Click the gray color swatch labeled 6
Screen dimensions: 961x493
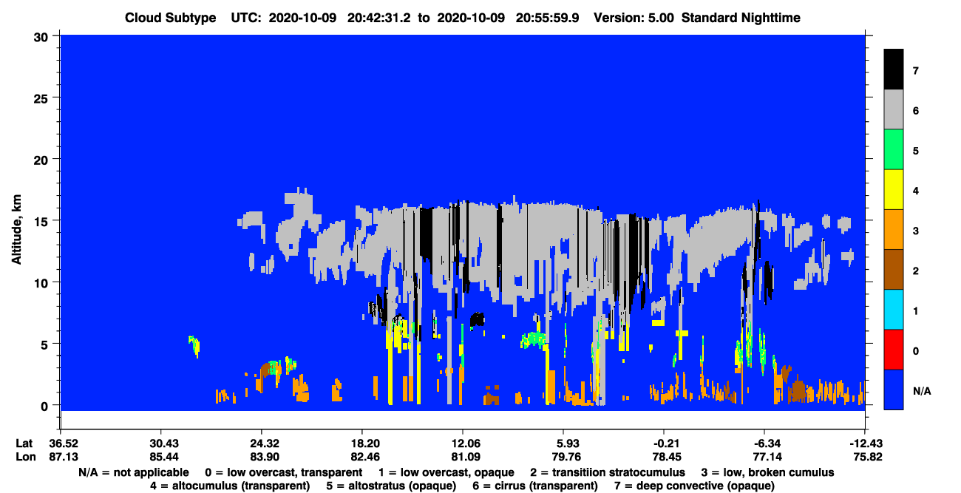pyautogui.click(x=894, y=109)
